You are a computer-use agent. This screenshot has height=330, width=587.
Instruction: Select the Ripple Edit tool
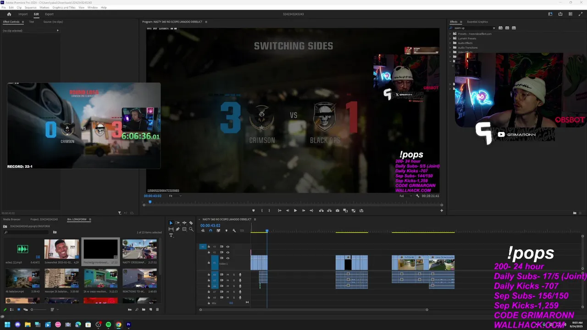[x=184, y=223]
